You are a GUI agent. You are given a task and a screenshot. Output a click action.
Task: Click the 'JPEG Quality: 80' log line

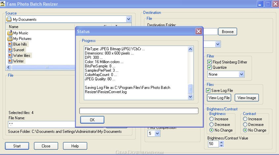click(100, 79)
